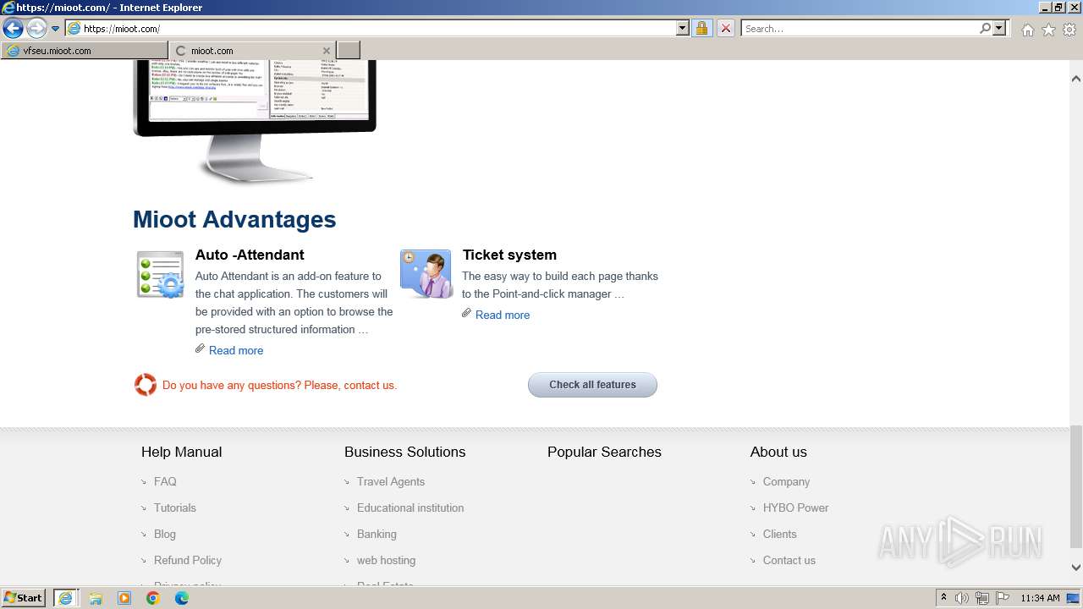Open the Banking solution link
The image size is (1083, 609).
pyautogui.click(x=377, y=534)
